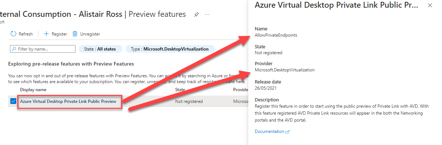Click the Register toolbar label
The width and height of the screenshot is (442, 145).
tap(59, 34)
